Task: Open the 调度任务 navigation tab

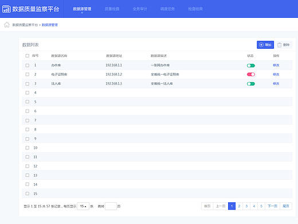Action: [167, 9]
